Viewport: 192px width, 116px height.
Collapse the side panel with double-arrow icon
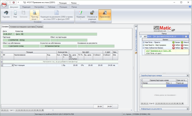click(136, 26)
